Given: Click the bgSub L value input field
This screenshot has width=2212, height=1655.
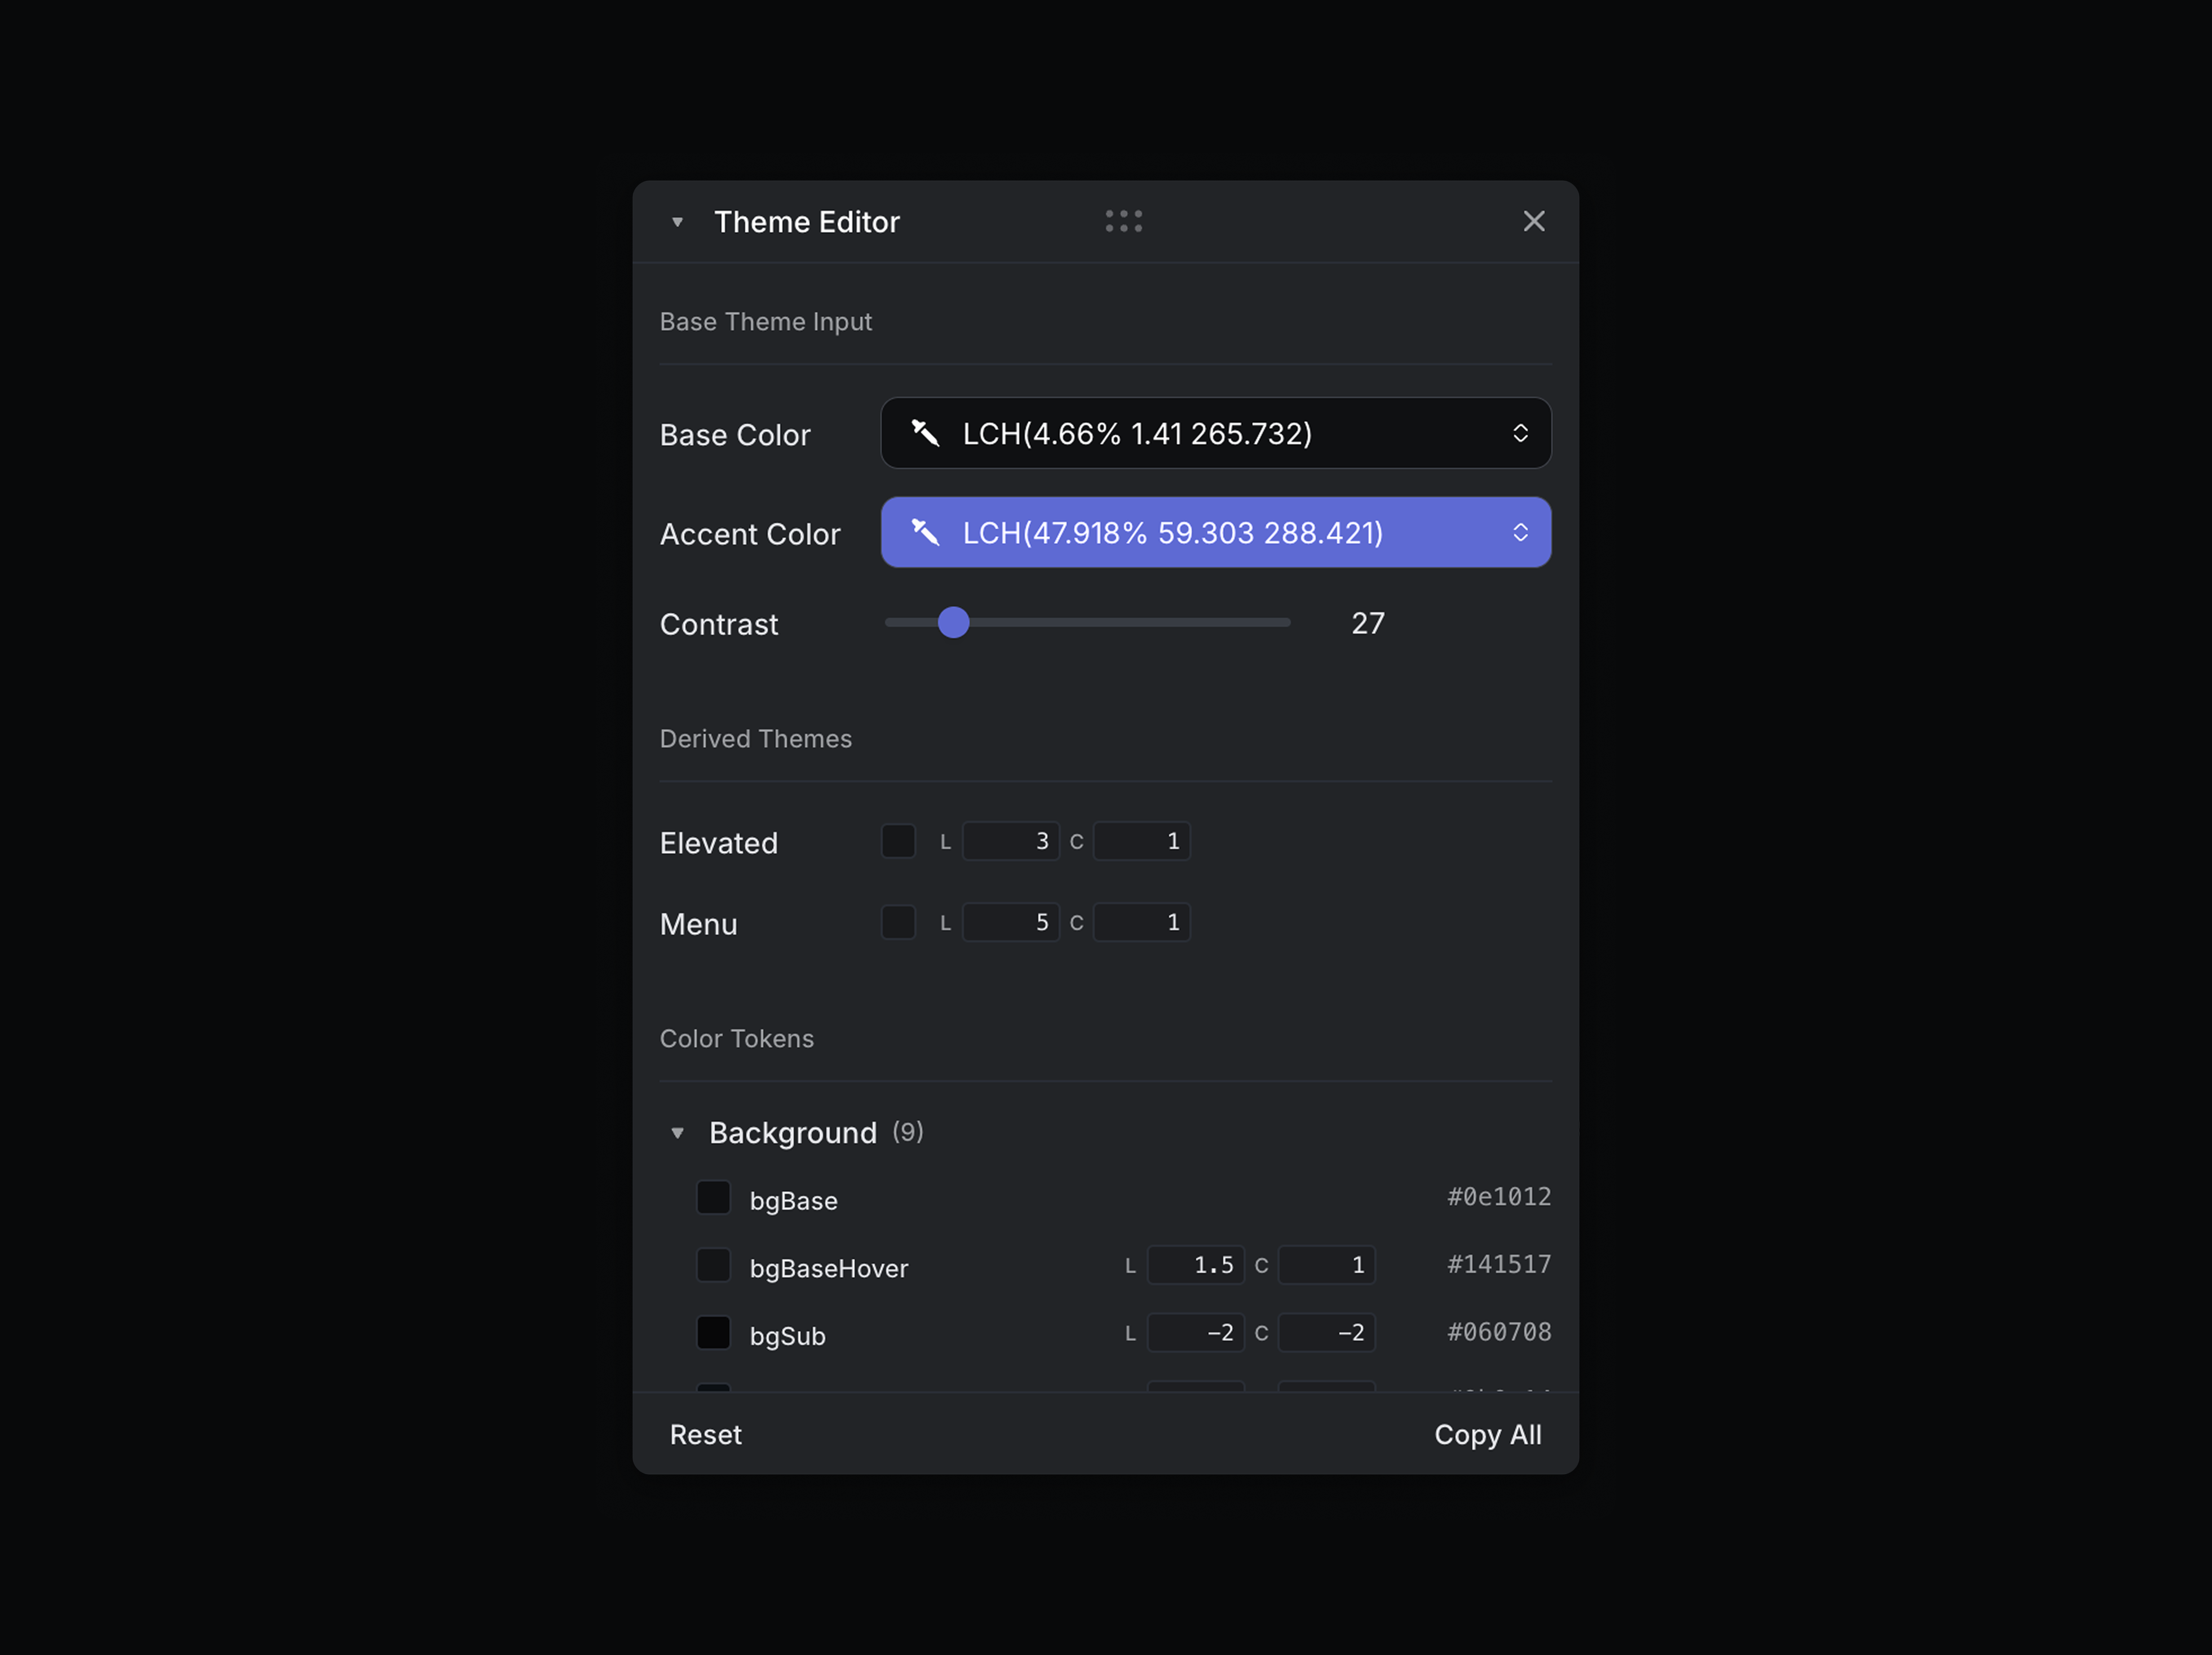Looking at the screenshot, I should [1196, 1332].
